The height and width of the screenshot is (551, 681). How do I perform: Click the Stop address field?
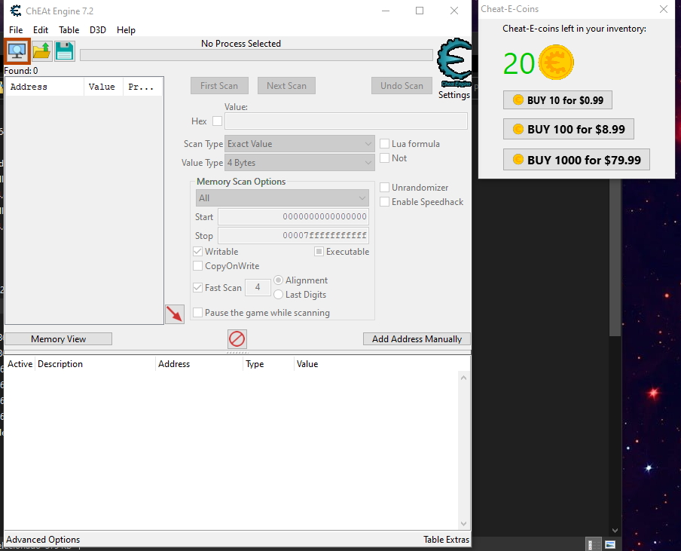[293, 235]
